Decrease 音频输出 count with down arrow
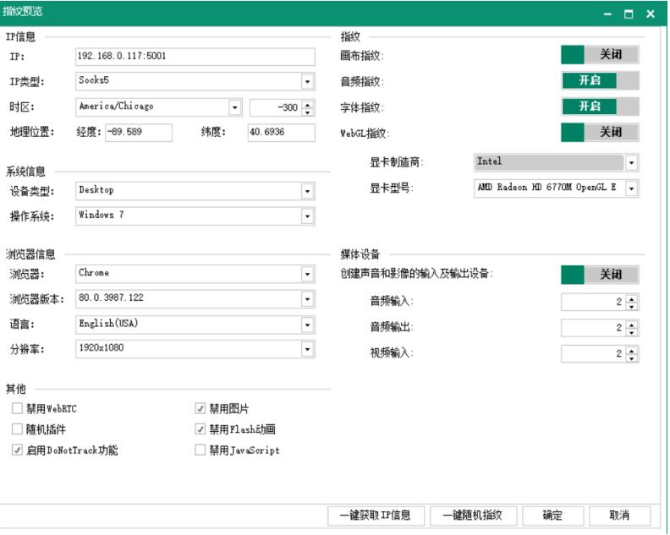The image size is (670, 535). pyautogui.click(x=632, y=332)
